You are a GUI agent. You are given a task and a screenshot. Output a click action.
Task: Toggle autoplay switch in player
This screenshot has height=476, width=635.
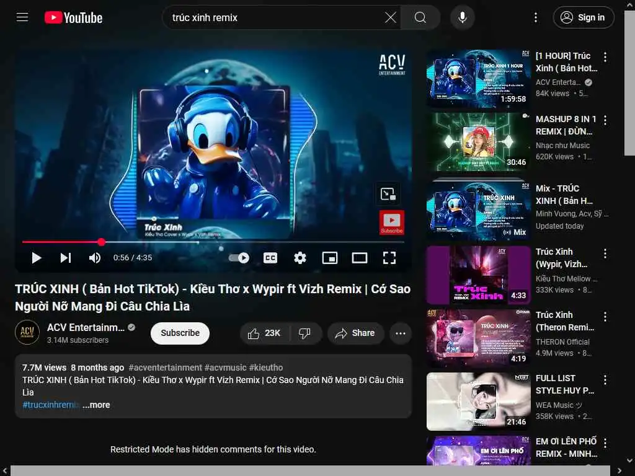pos(239,258)
